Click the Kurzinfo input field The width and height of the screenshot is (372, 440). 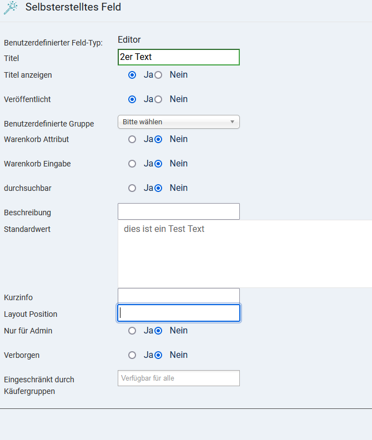point(178,296)
